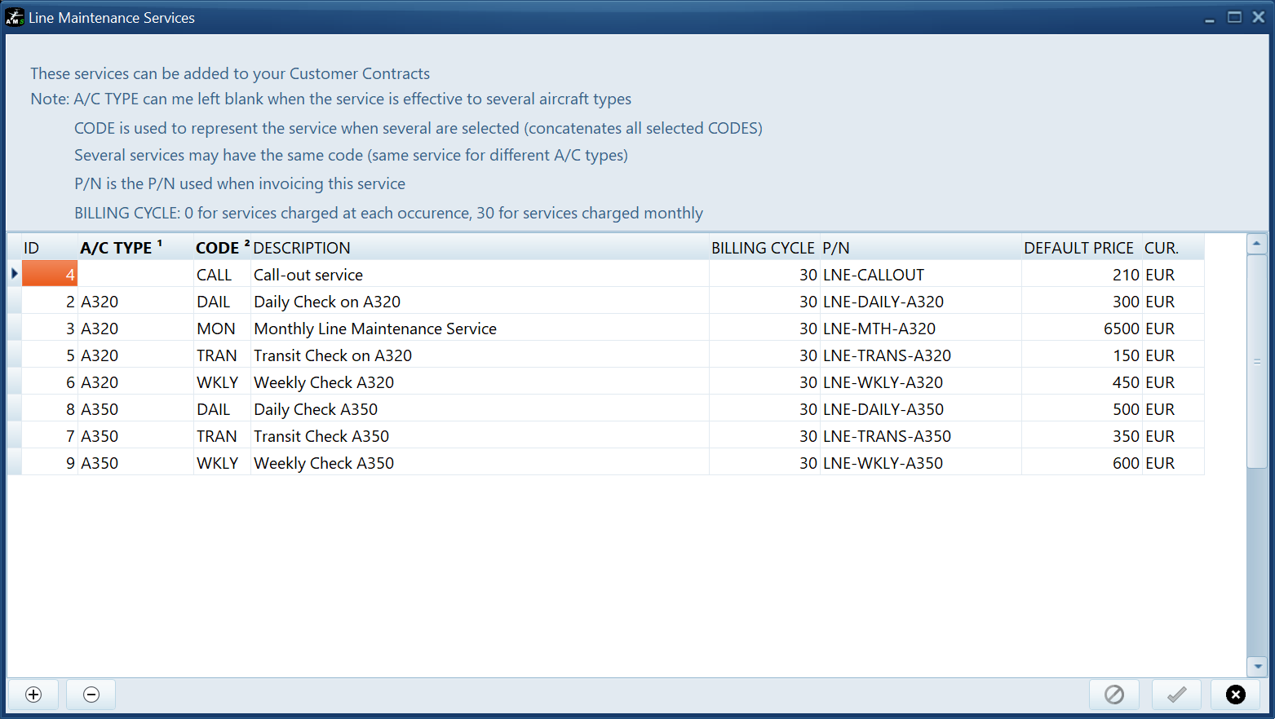Select the default price 350 cell
This screenshot has height=719, width=1275.
[x=1081, y=436]
